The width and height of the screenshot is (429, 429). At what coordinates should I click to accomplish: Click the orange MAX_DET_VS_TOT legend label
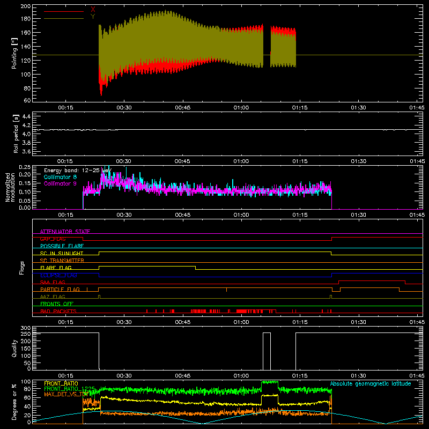pos(66,394)
